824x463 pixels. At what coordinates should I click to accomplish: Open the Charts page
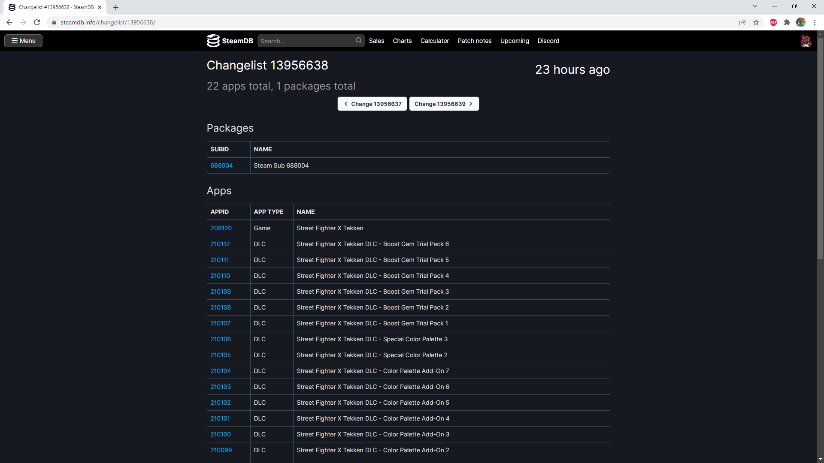point(402,41)
